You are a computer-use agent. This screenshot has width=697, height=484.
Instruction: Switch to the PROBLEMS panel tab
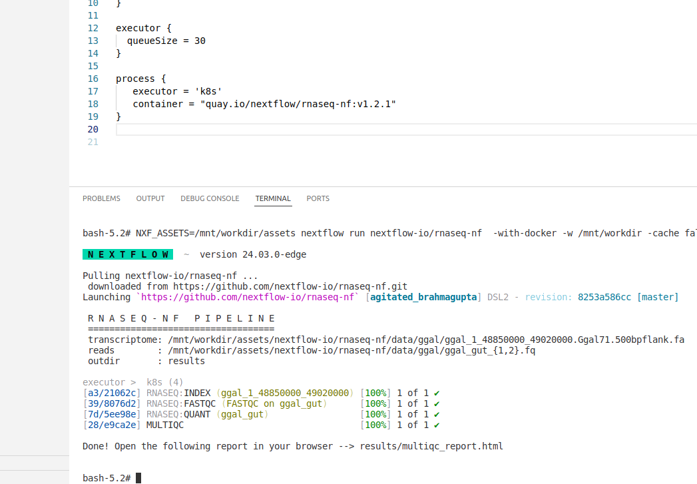click(101, 198)
